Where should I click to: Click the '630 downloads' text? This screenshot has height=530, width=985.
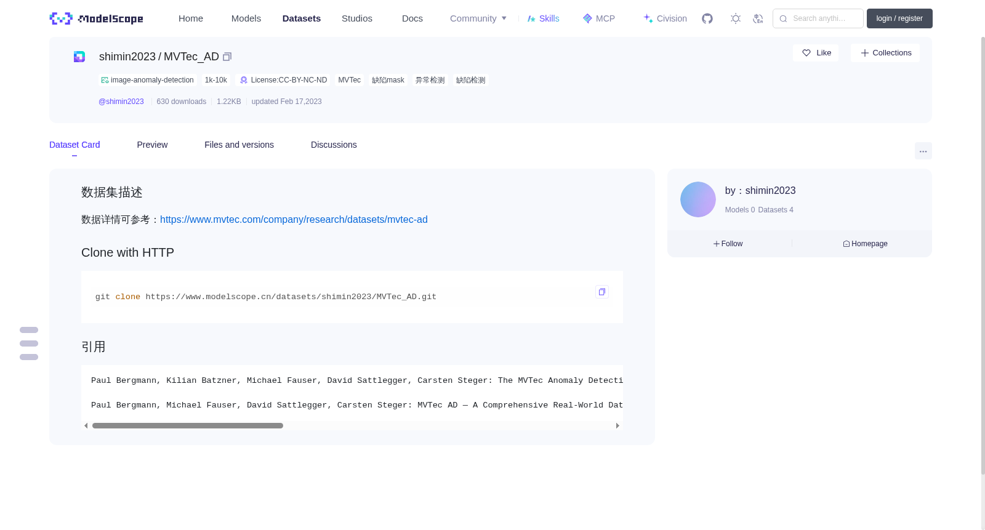click(x=182, y=102)
